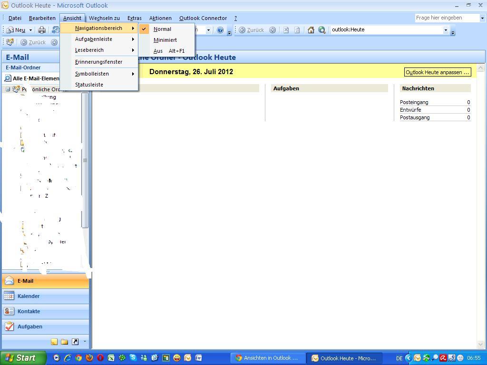Click the Print icon in the toolbar
The height and width of the screenshot is (365, 487).
[42, 30]
